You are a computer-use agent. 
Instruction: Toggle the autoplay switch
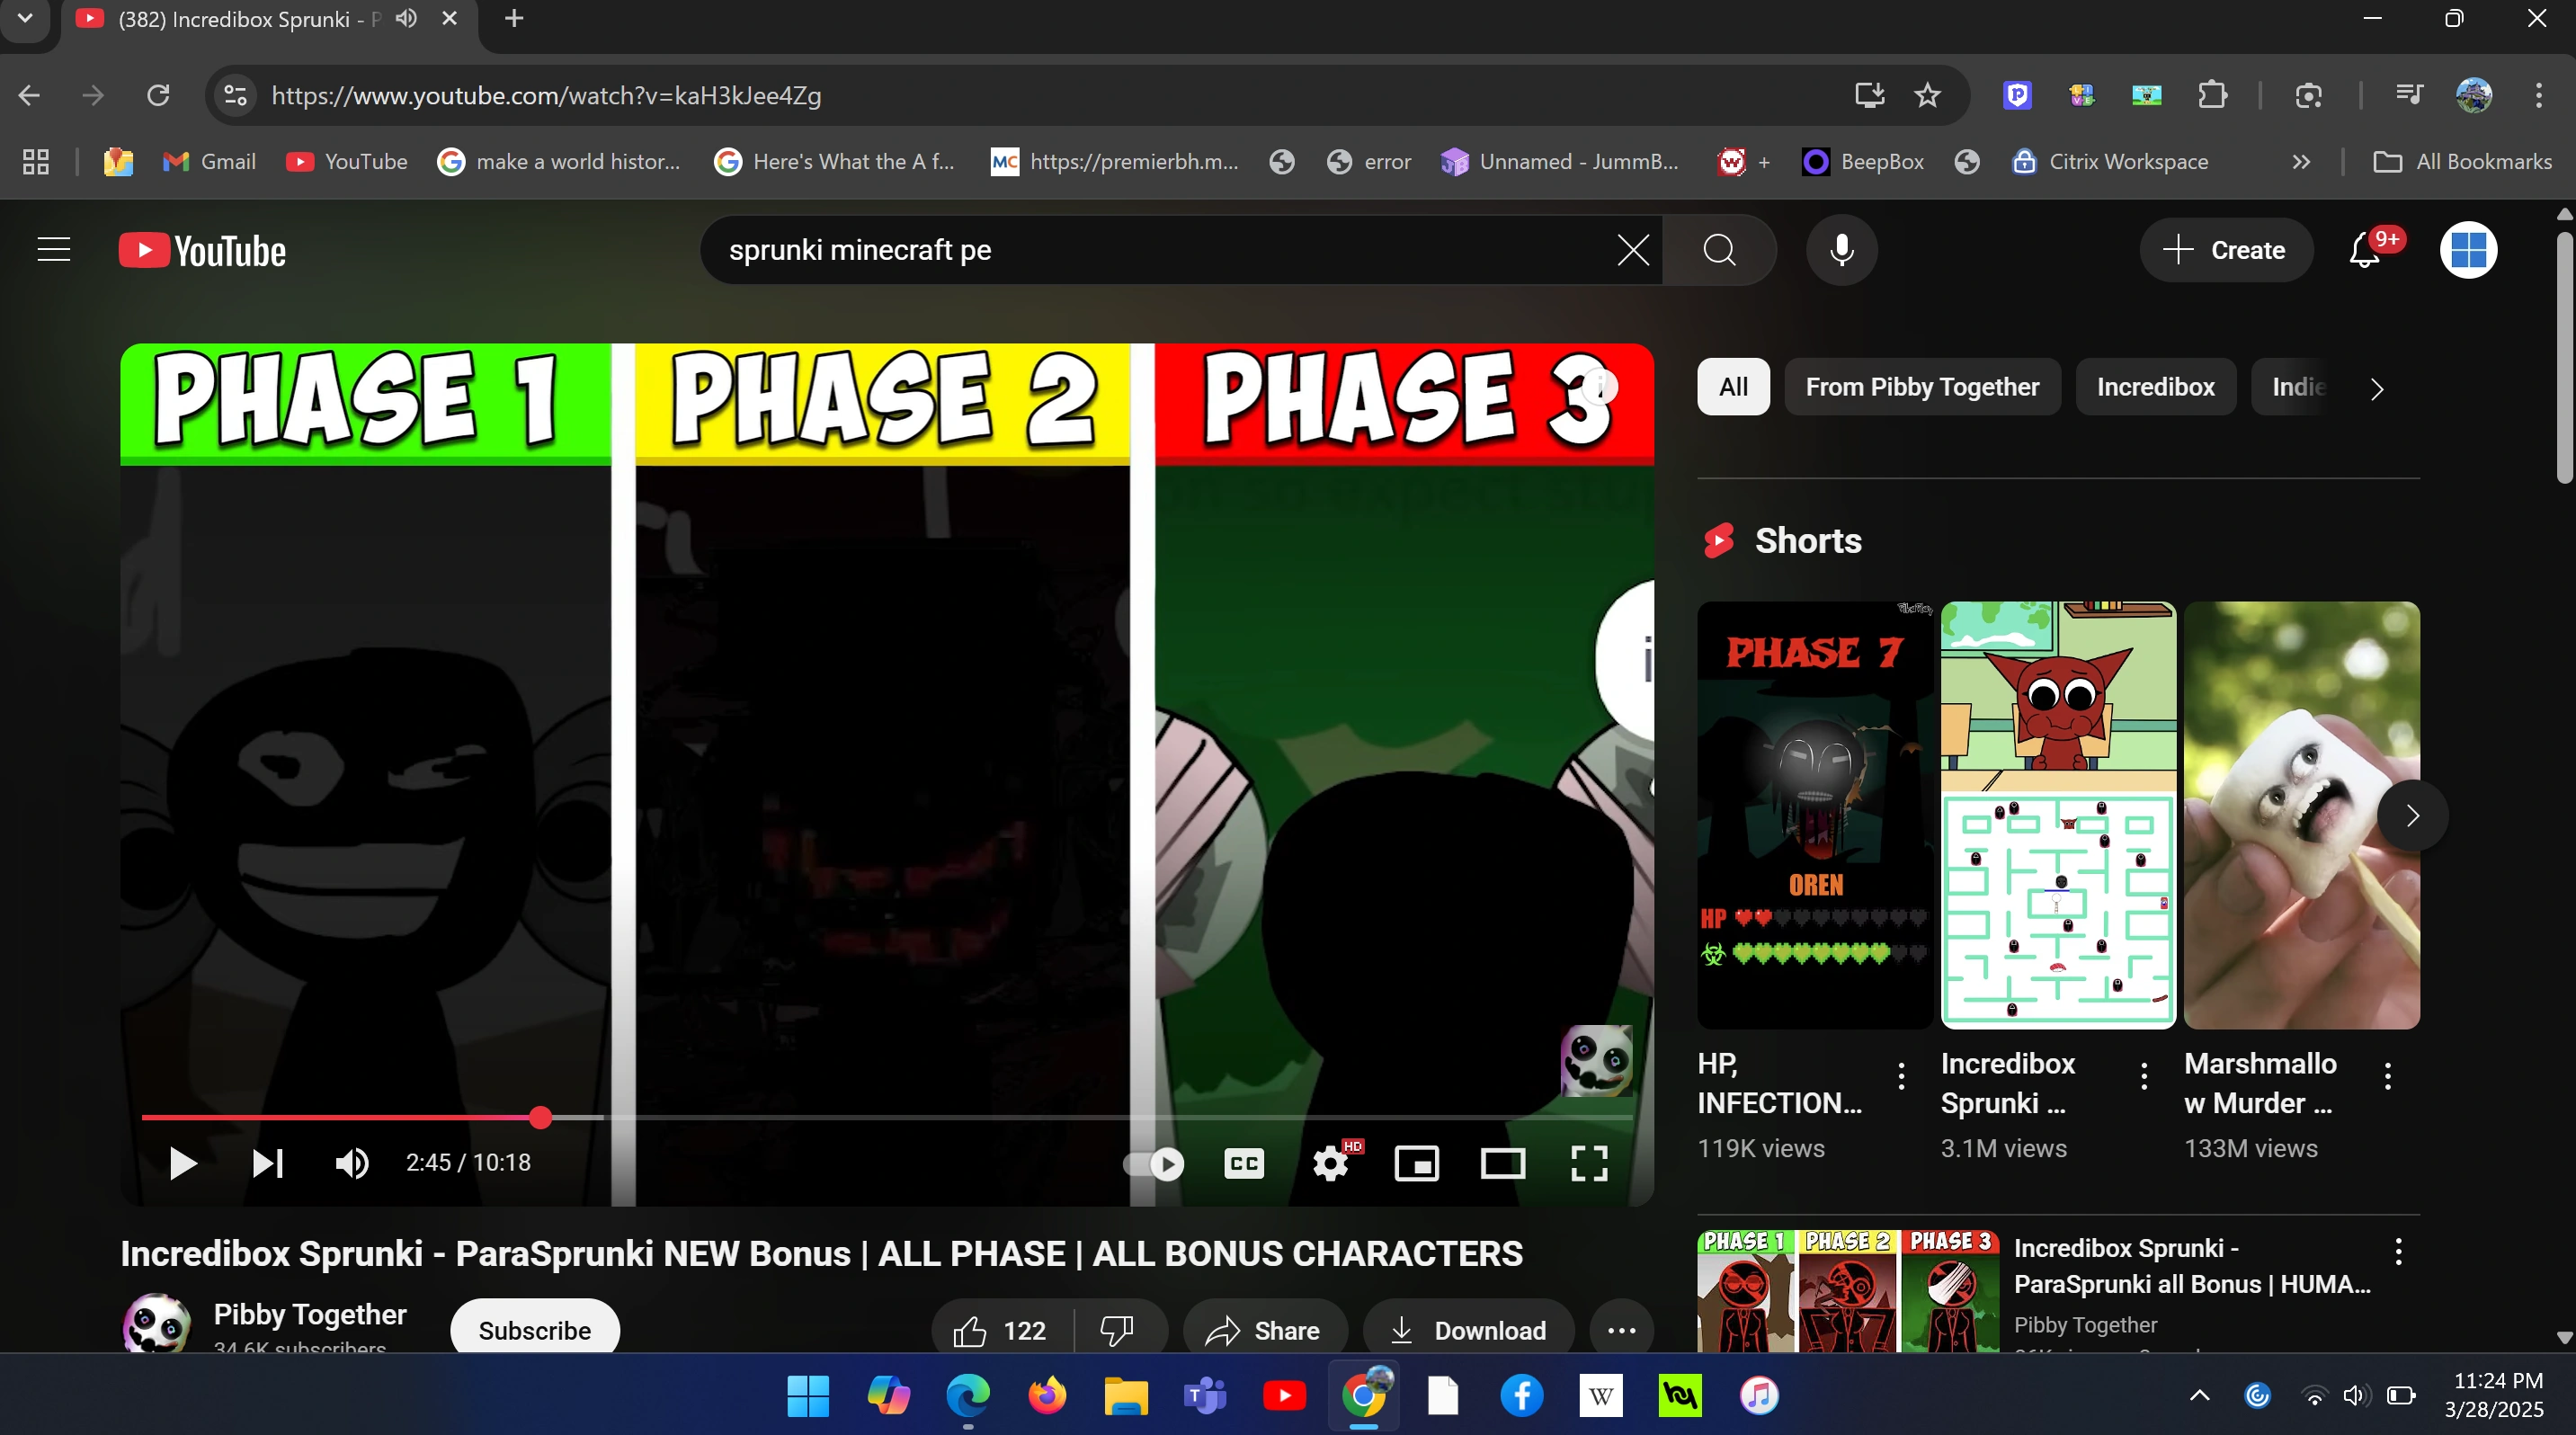(1154, 1163)
